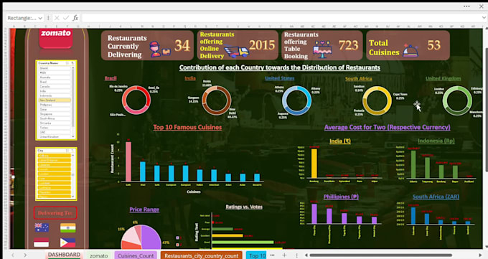Show more sheet tabs ellipsis
This screenshot has width=488, height=259.
point(272,255)
